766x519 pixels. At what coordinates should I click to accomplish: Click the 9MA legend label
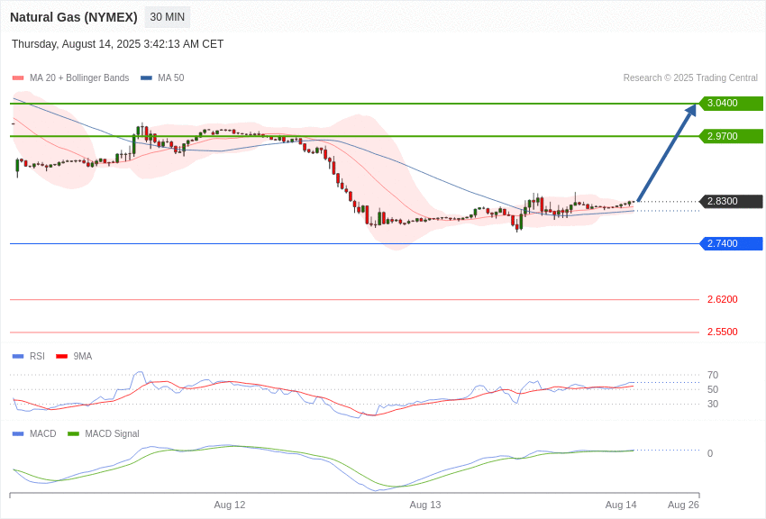tap(83, 357)
